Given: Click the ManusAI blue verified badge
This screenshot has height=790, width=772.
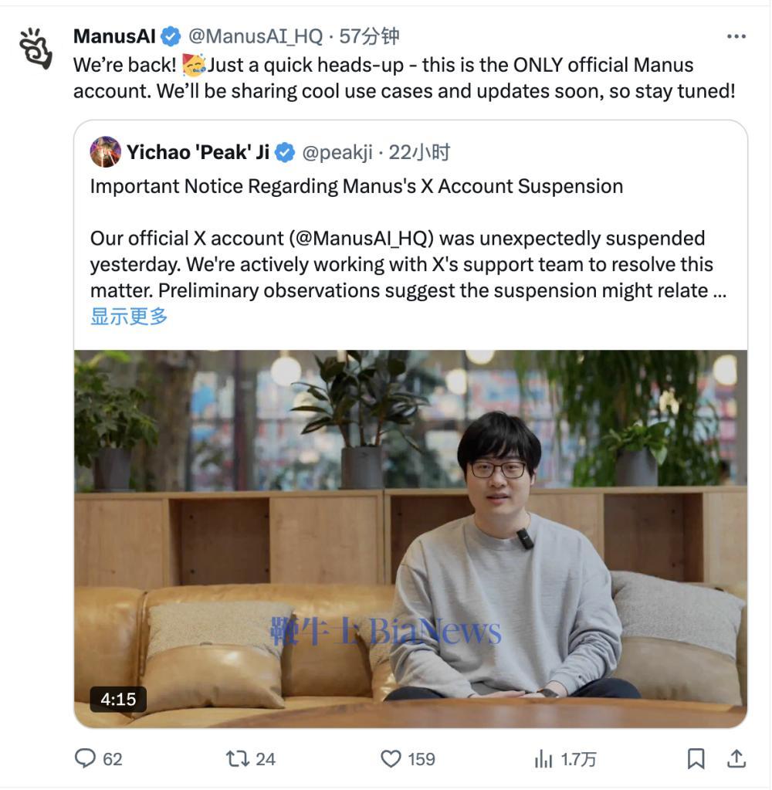Looking at the screenshot, I should (171, 36).
